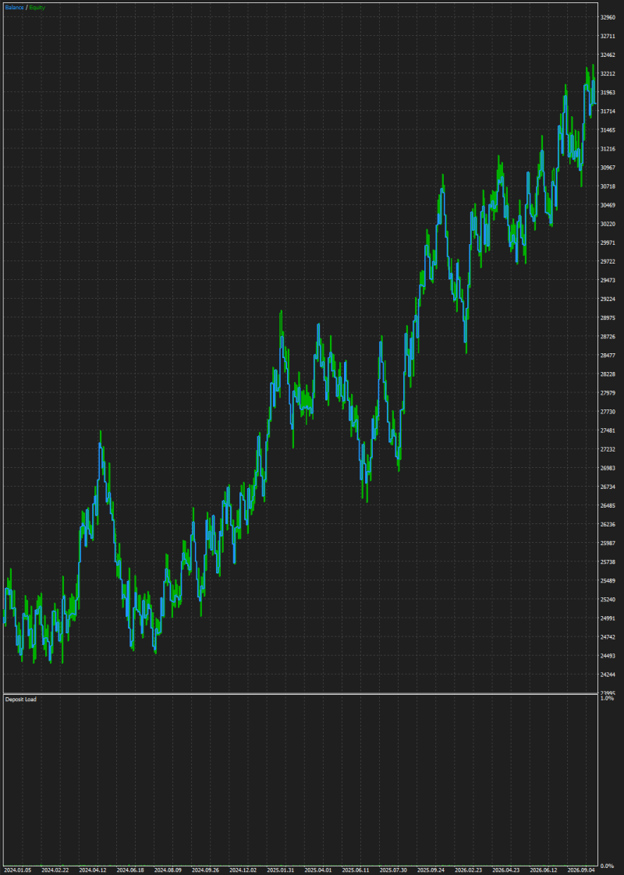The height and width of the screenshot is (875, 624).
Task: Select the 24244 price axis value
Action: pyautogui.click(x=608, y=675)
